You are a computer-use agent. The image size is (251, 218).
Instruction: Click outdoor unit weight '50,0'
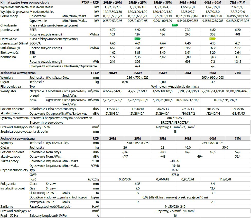coord(225,148)
